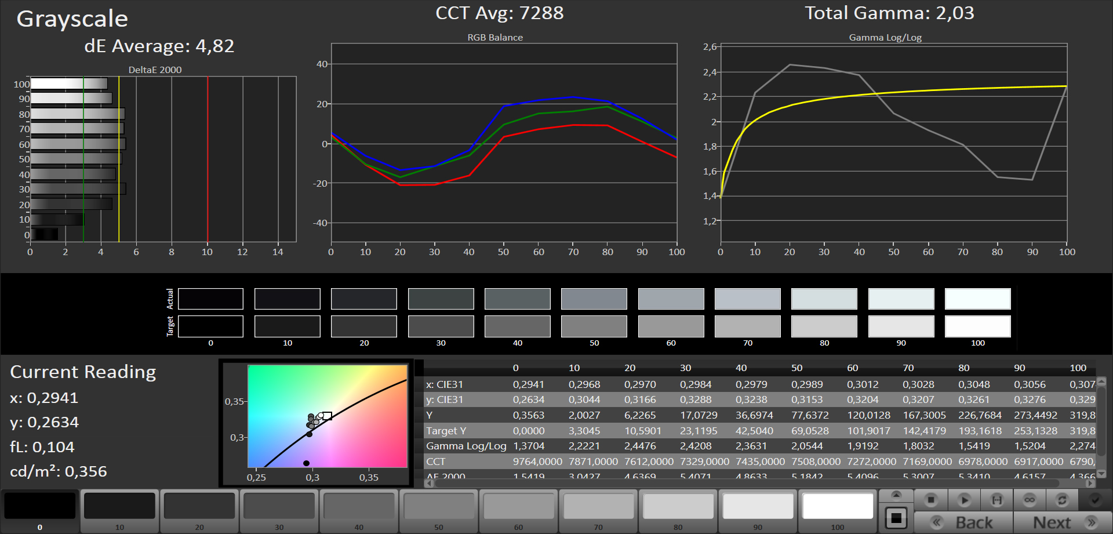Viewport: 1113px width, 534px height.
Task: Click the bracketed read-series icon
Action: pos(996,500)
